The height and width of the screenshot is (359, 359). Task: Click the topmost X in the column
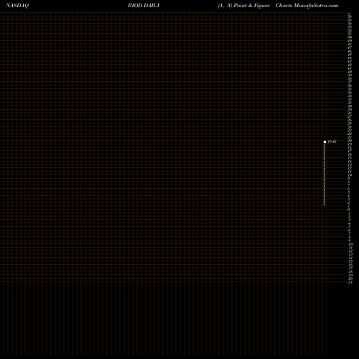[x=325, y=145]
